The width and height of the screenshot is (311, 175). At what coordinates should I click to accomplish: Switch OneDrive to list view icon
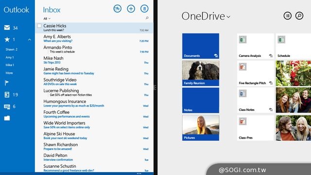(287, 16)
